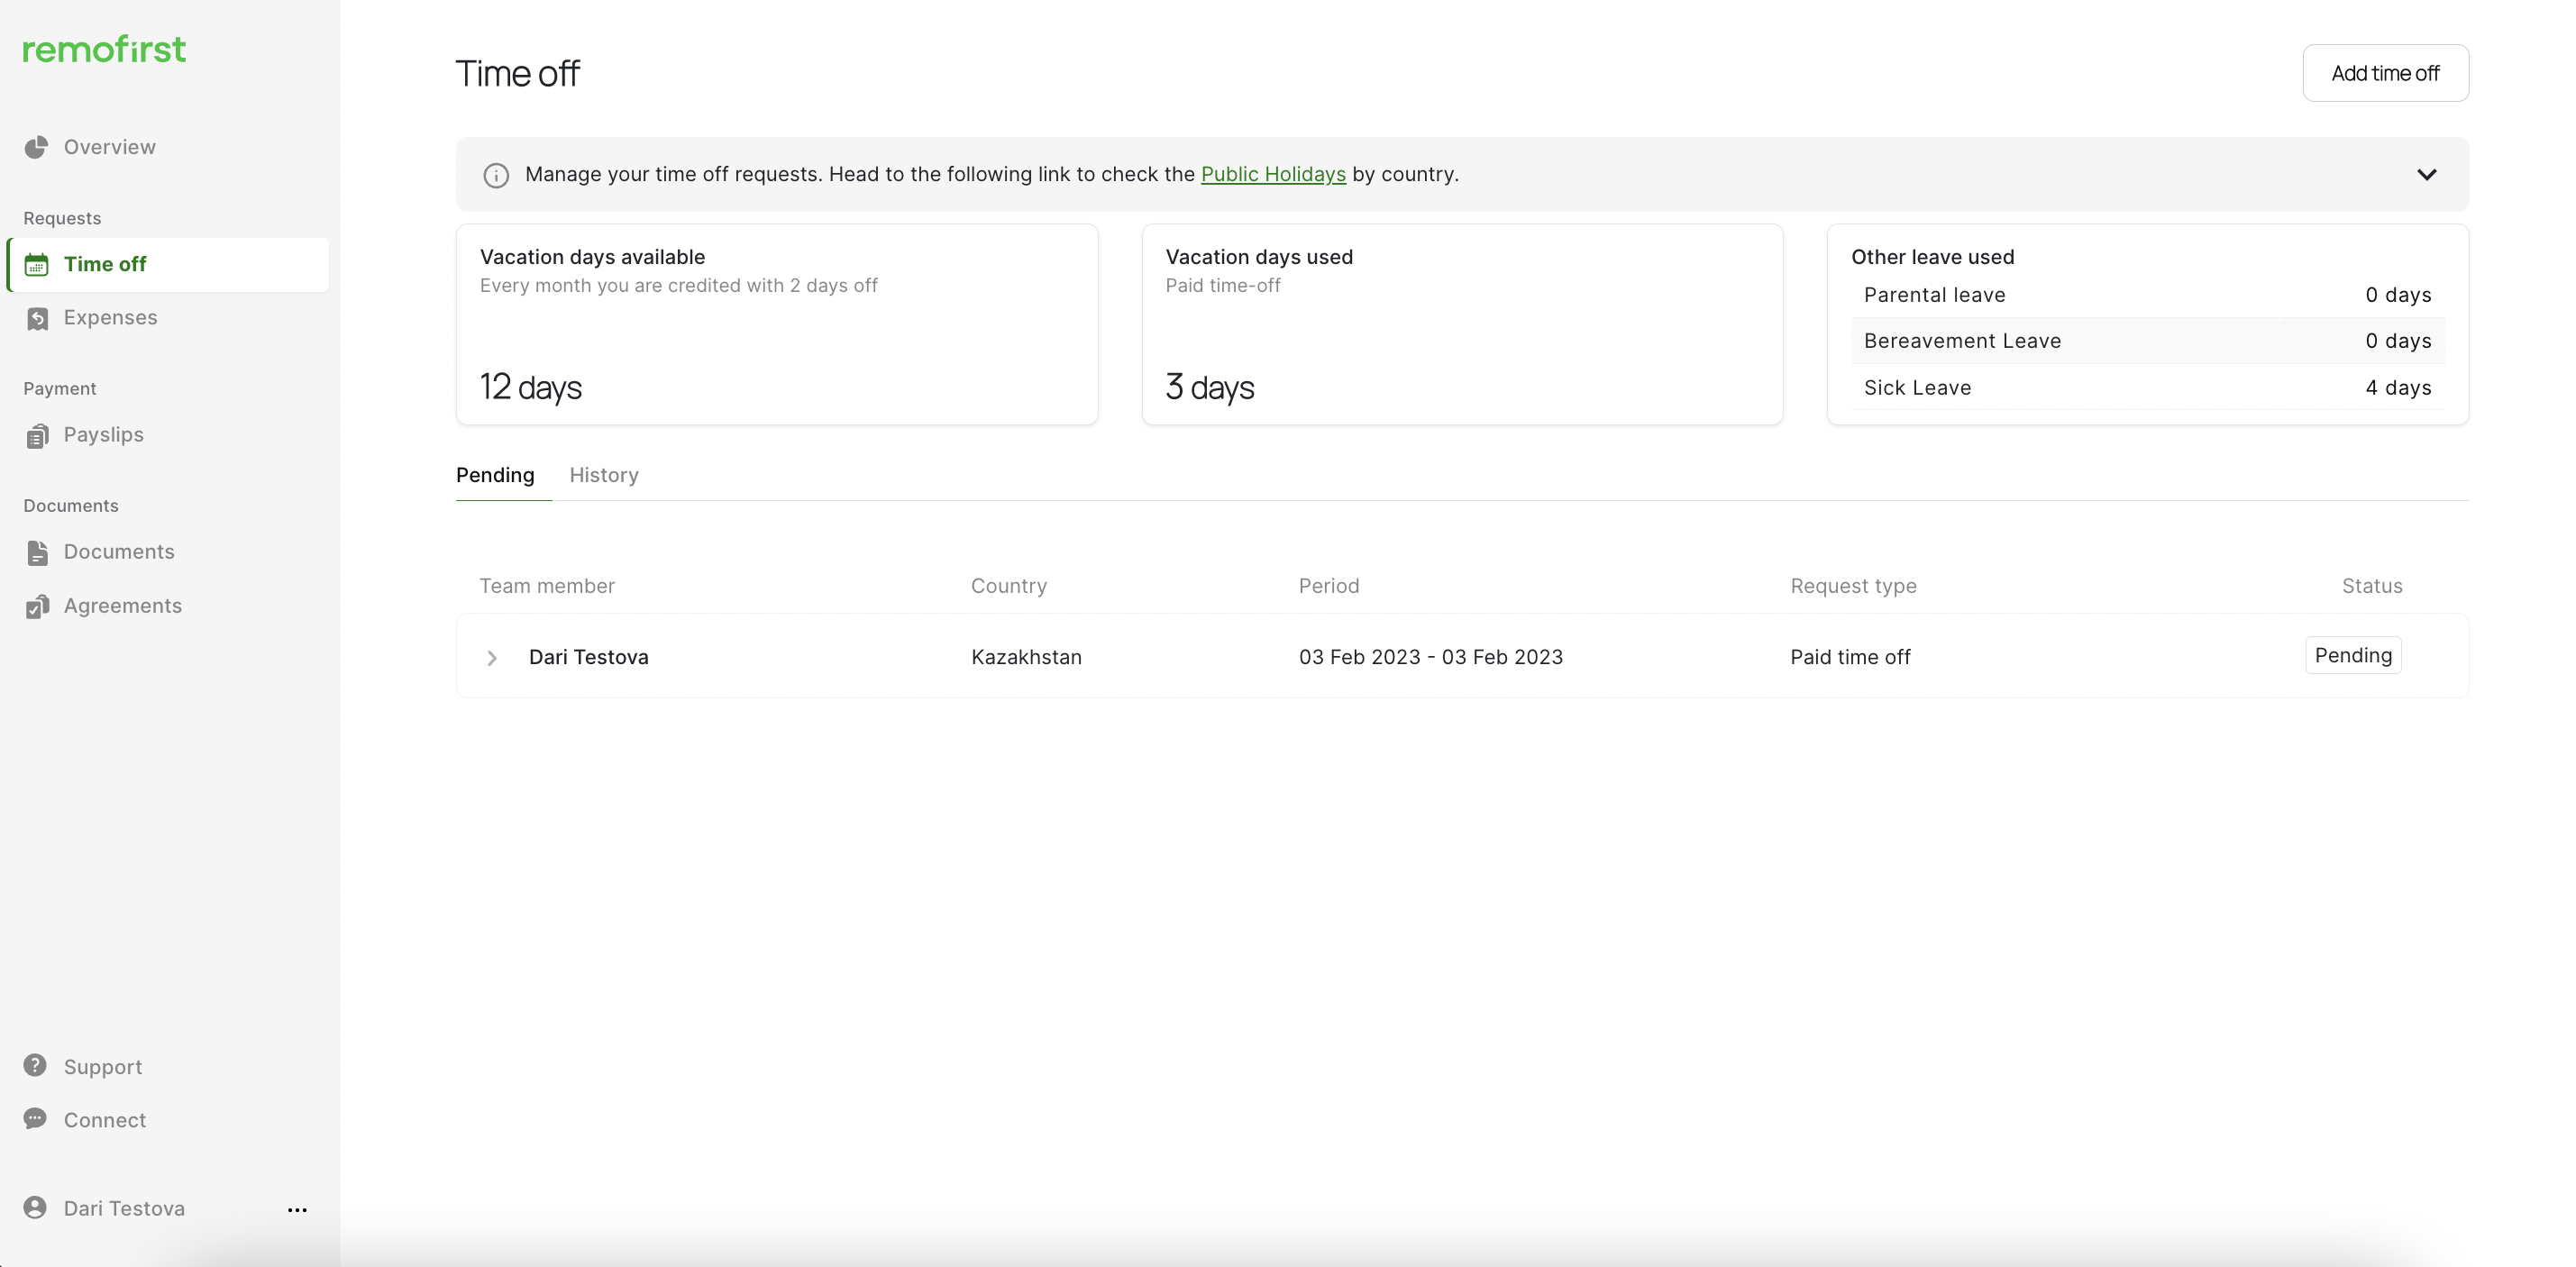Open the three-dots menu beside Dari Testova
This screenshot has height=1267, width=2576.
(x=297, y=1210)
